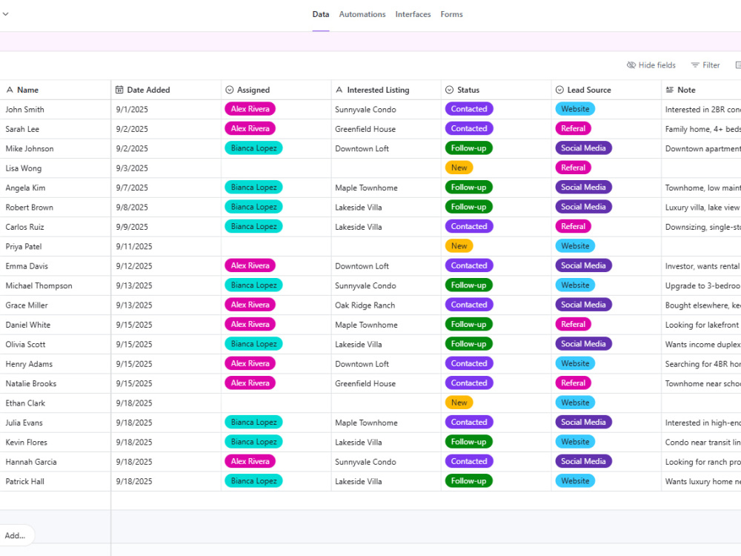Screen dimensions: 741x556
Task: Click the Hide fields eye icon
Action: coord(631,65)
